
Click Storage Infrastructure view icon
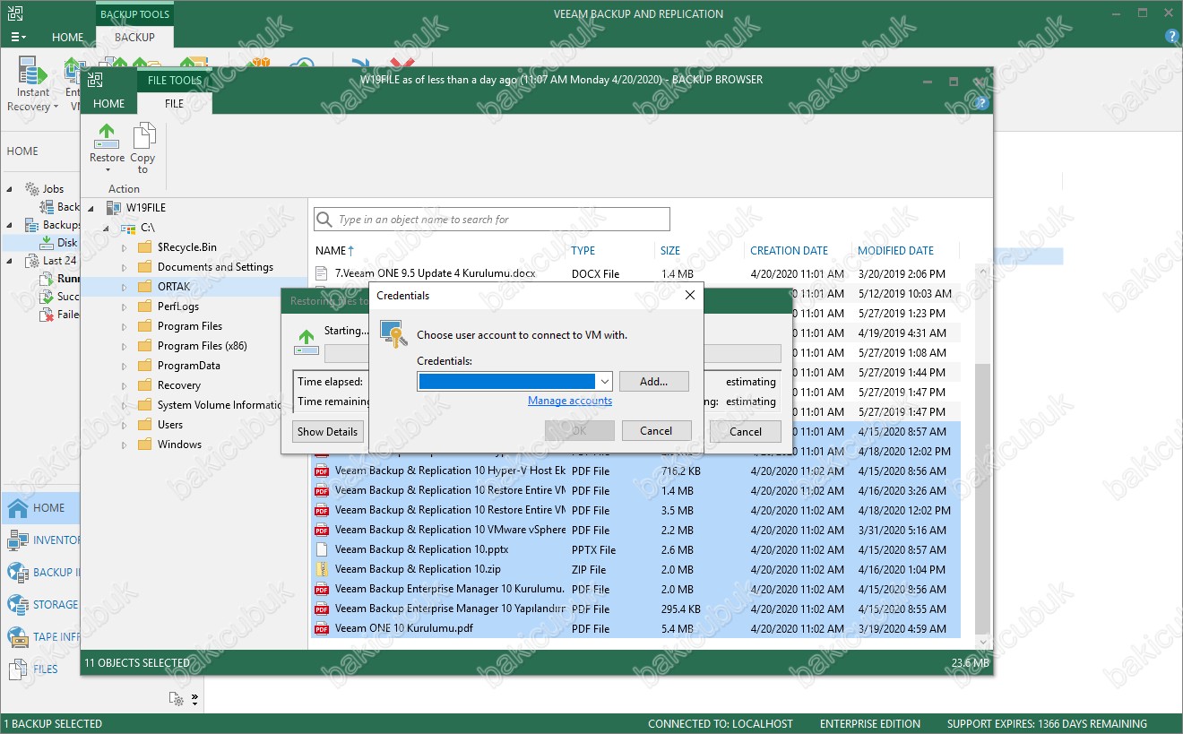click(x=18, y=605)
